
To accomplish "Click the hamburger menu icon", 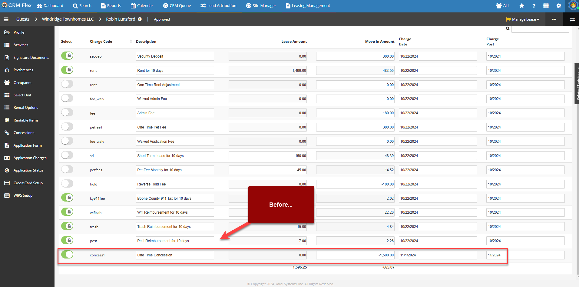I will click(6, 19).
